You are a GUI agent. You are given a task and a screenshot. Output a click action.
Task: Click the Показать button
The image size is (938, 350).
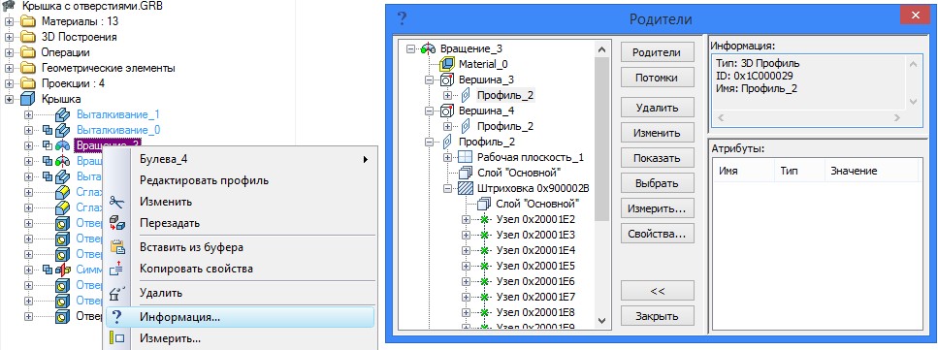[658, 159]
